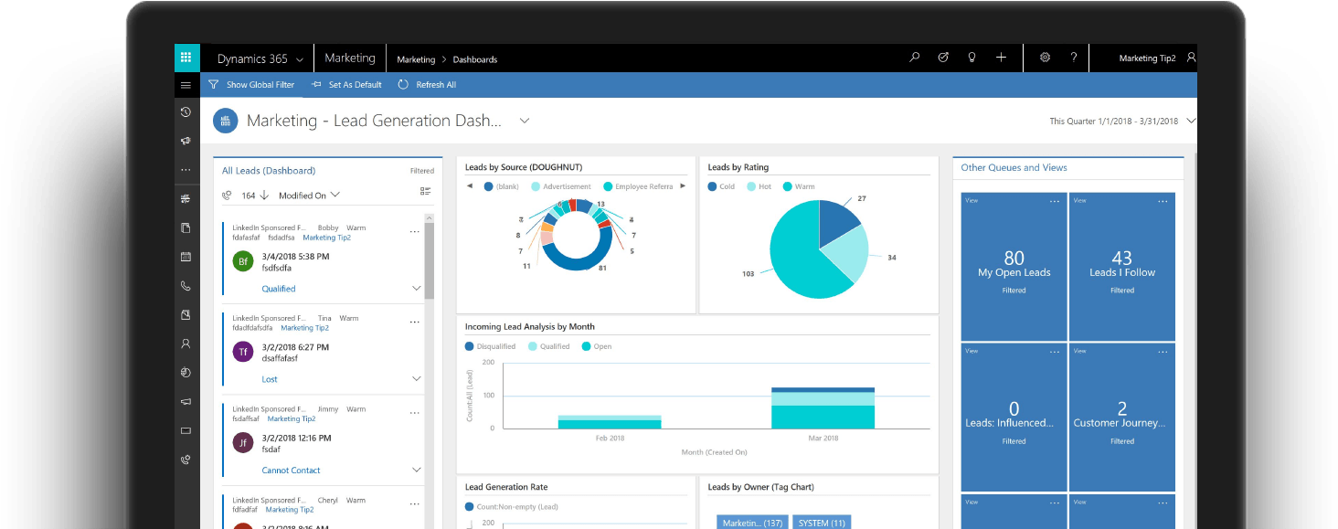This screenshot has width=1338, height=529.
Task: Open the envelope email icon in sidebar
Action: [x=186, y=430]
